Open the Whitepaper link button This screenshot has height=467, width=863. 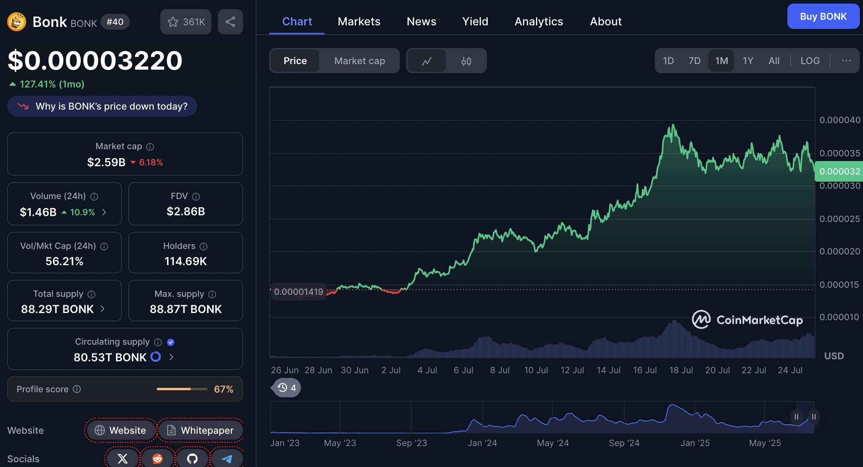coord(201,430)
